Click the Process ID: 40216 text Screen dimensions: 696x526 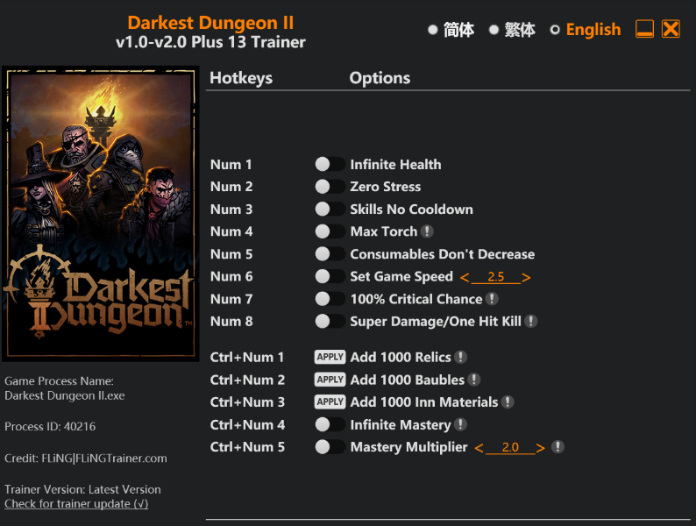coord(50,427)
